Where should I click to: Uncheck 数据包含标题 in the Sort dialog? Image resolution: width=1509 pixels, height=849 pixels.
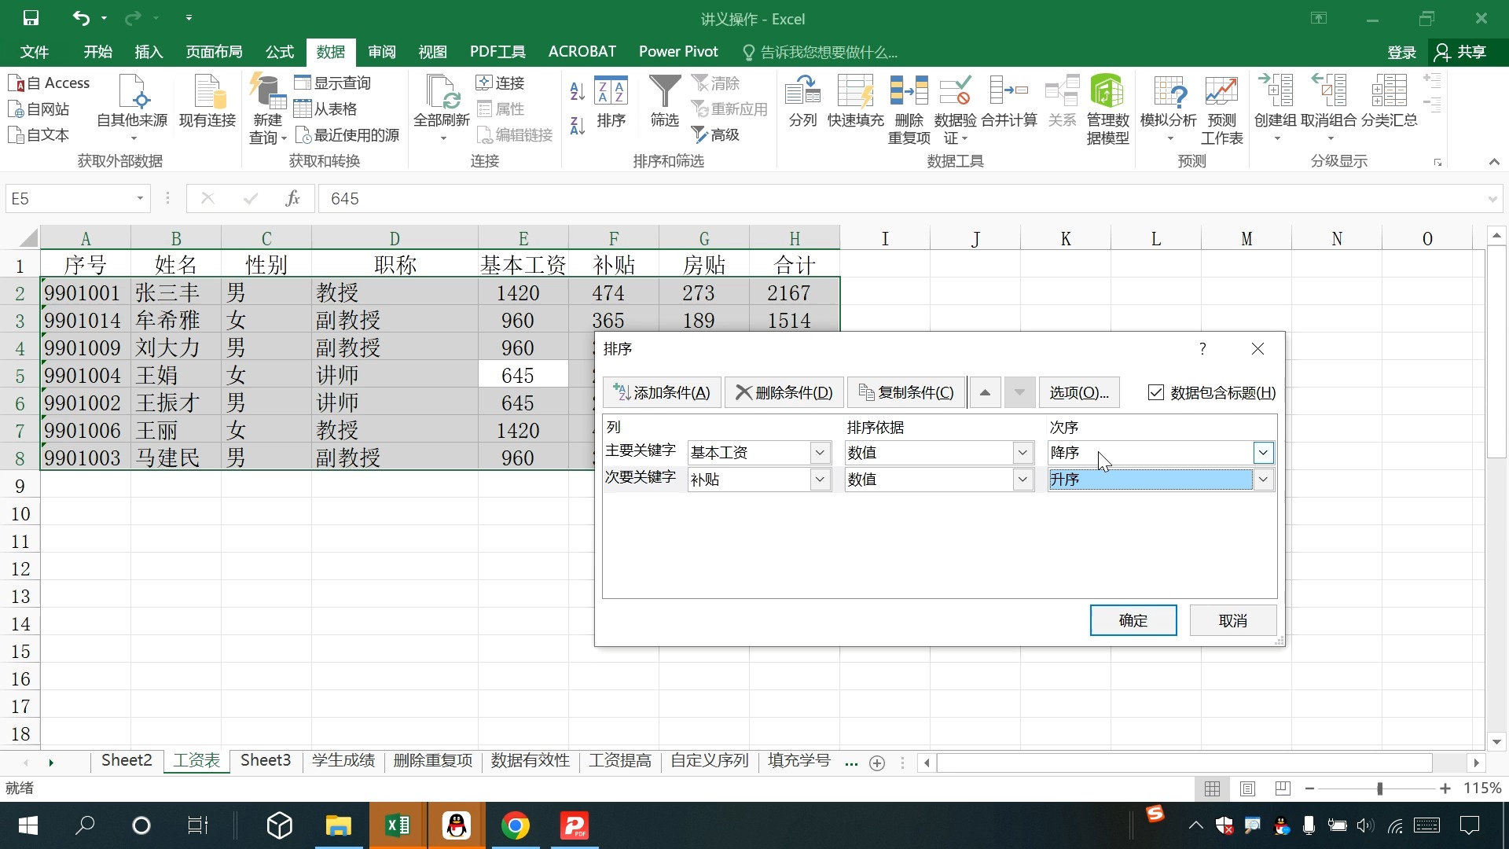[x=1156, y=392]
